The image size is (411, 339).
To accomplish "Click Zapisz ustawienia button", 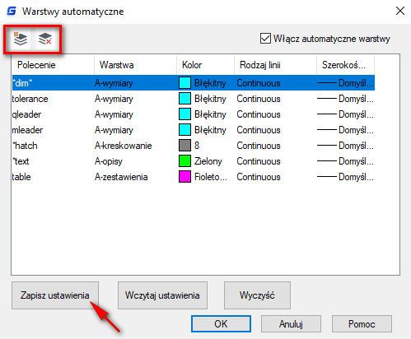I will tap(55, 295).
